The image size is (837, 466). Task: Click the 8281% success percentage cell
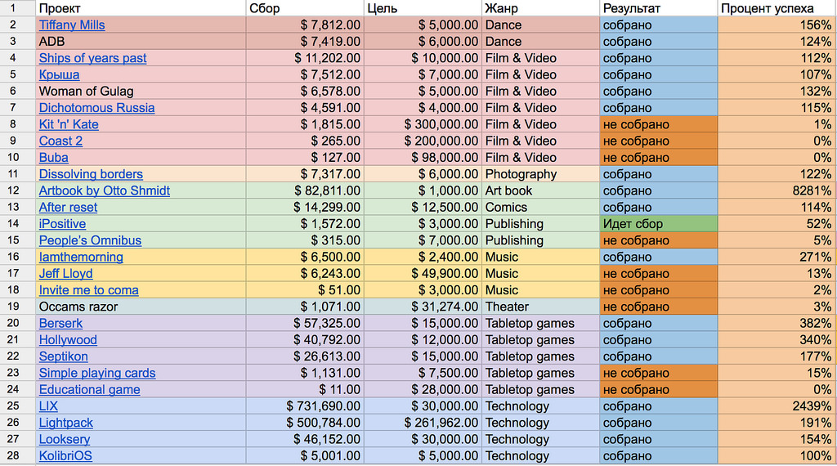coord(776,190)
